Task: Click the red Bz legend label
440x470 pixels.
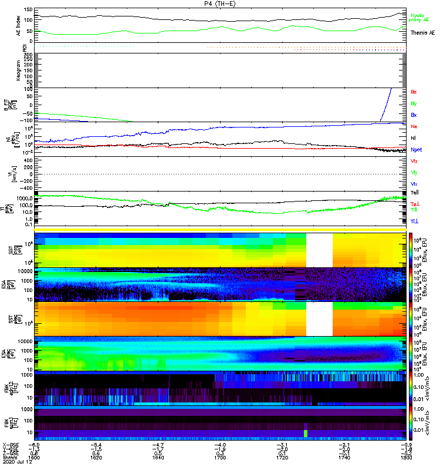Action: tap(414, 92)
